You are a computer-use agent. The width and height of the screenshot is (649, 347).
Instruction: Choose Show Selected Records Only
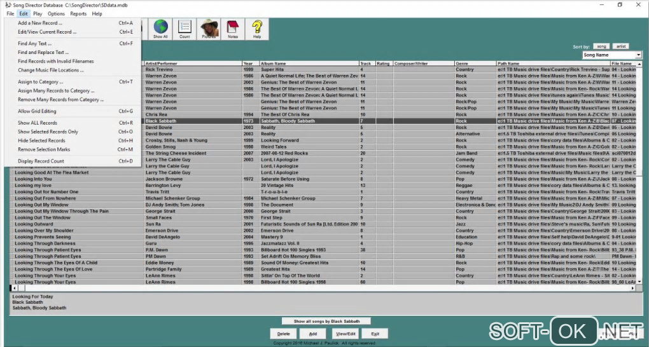(x=73, y=132)
